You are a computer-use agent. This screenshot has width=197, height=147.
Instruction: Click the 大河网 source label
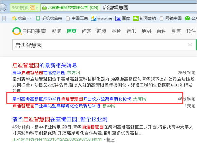[140, 99]
